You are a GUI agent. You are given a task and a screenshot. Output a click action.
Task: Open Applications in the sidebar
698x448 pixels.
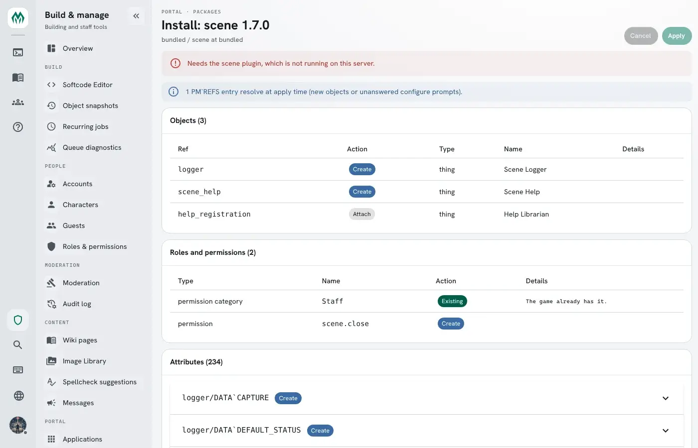coord(94,439)
